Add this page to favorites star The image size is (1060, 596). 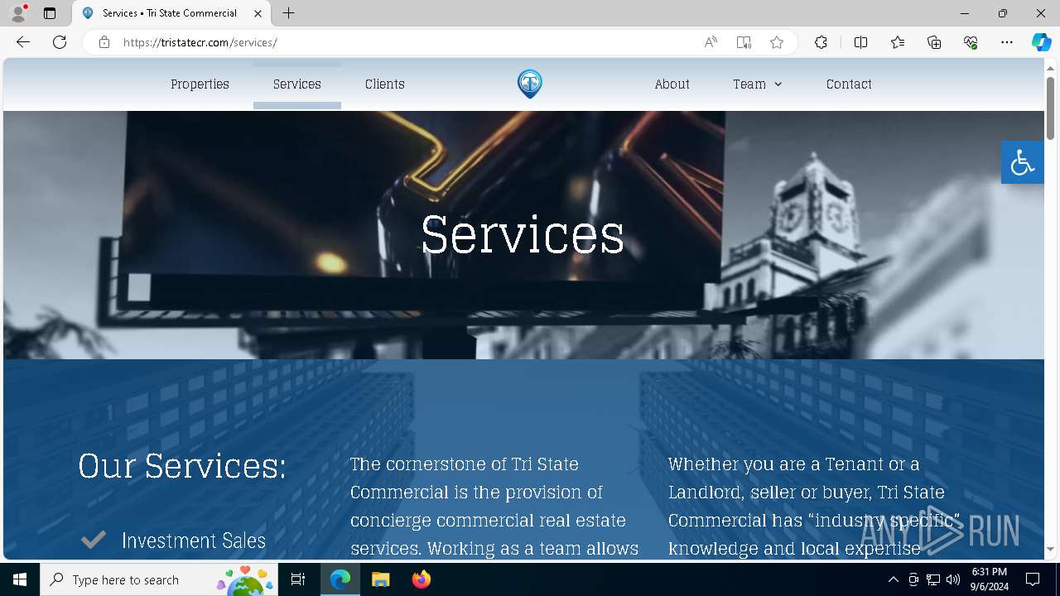[x=777, y=42]
